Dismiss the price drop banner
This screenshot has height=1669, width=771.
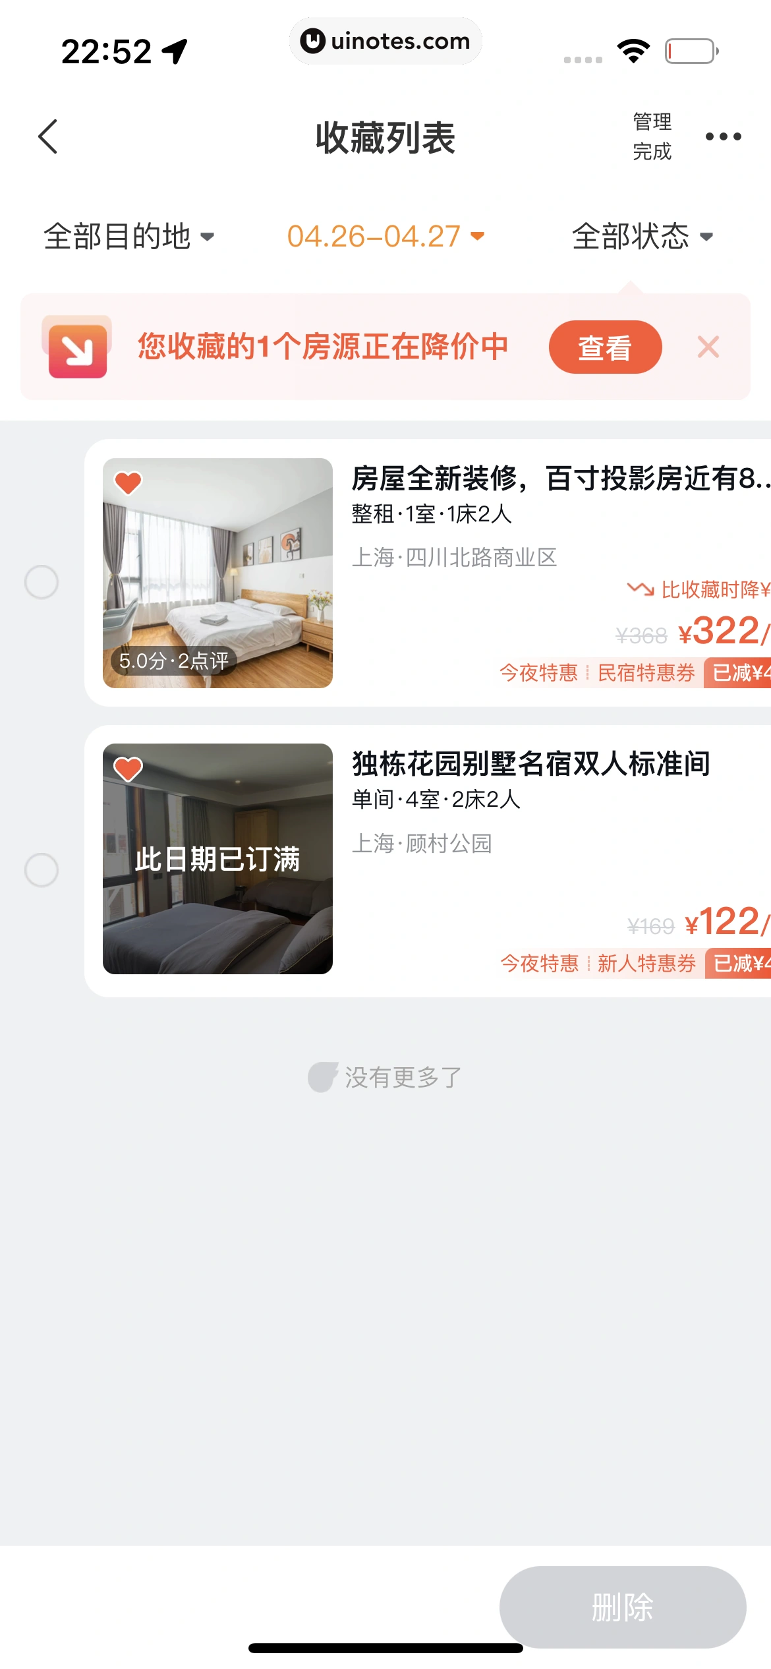(x=708, y=347)
